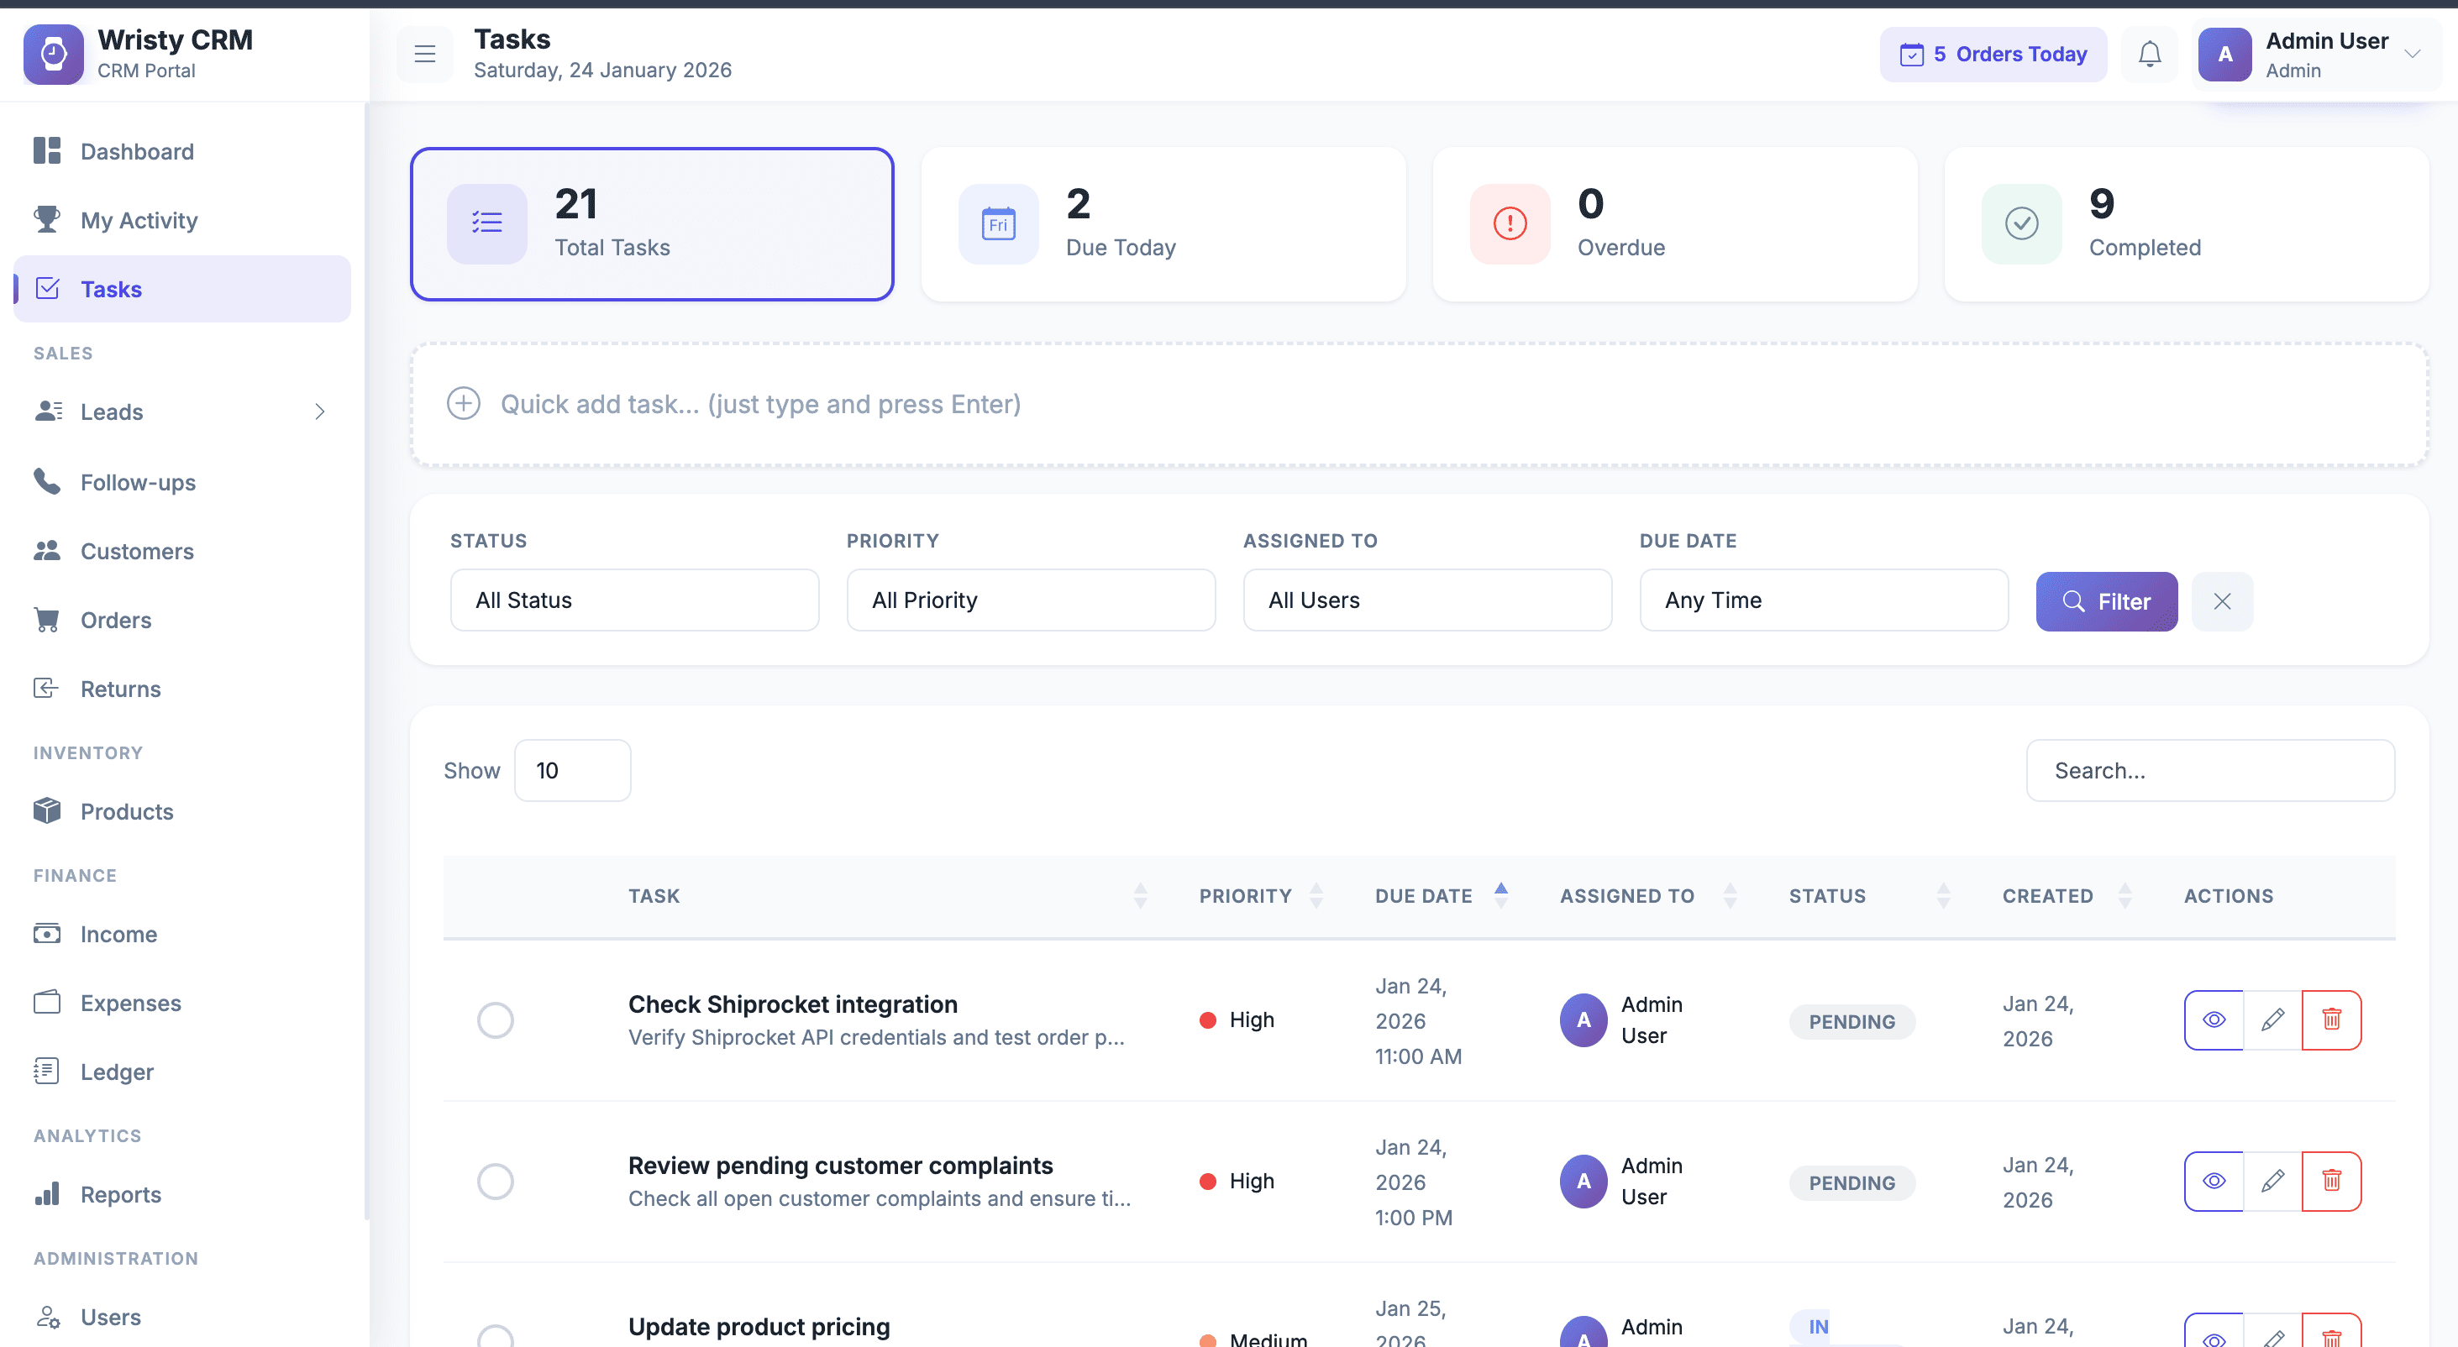Edit Review pending customer complaints task
The width and height of the screenshot is (2458, 1347).
[x=2273, y=1181]
